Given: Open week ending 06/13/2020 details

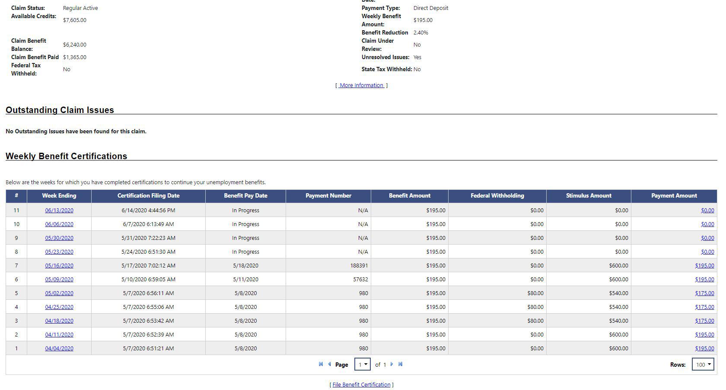Looking at the screenshot, I should [59, 210].
